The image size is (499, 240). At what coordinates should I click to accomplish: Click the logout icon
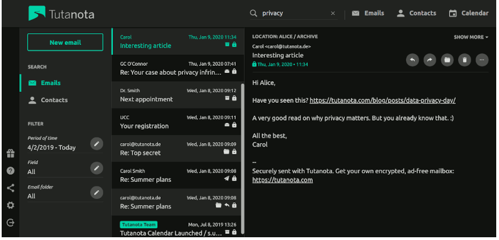11,223
